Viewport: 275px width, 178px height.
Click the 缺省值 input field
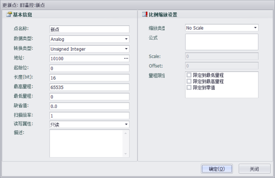[89, 106]
